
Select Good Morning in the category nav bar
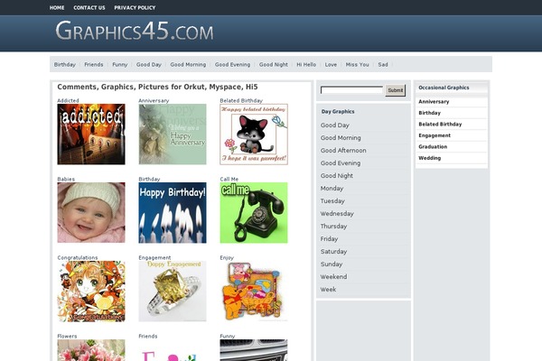click(188, 65)
